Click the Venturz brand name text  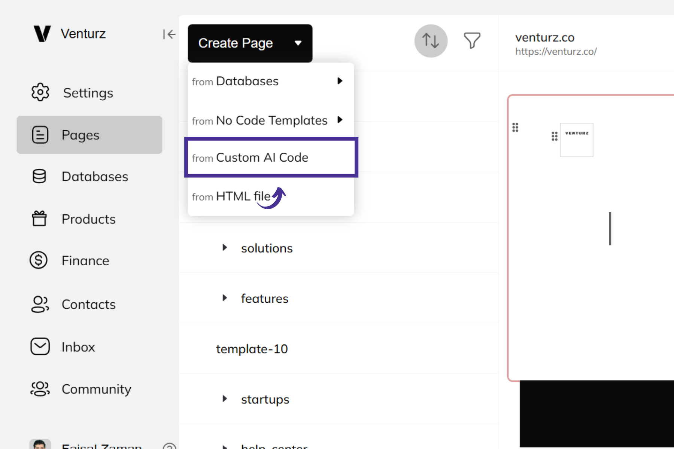click(x=83, y=34)
